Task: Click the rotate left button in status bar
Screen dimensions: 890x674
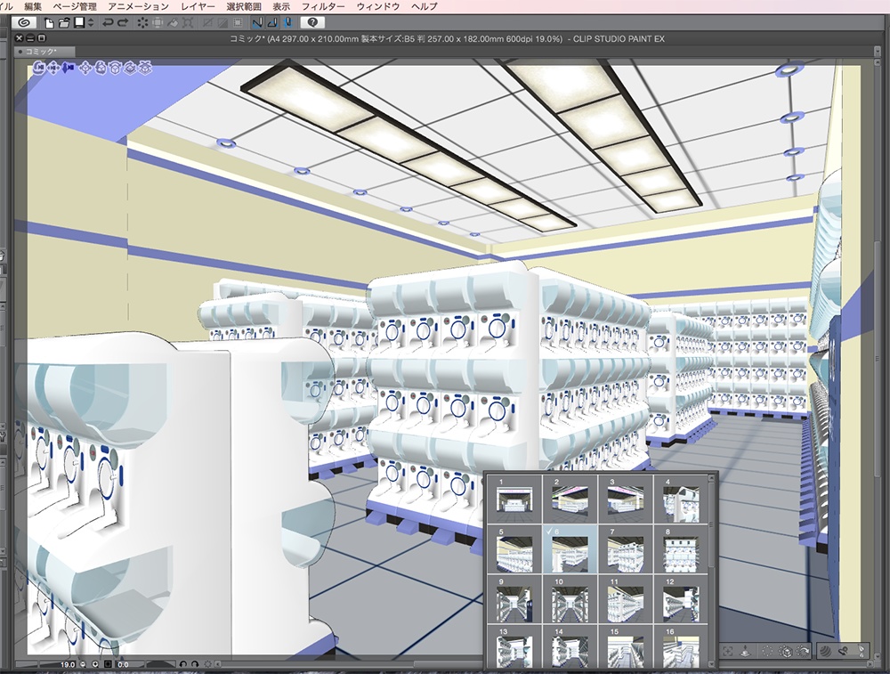Action: 182,664
